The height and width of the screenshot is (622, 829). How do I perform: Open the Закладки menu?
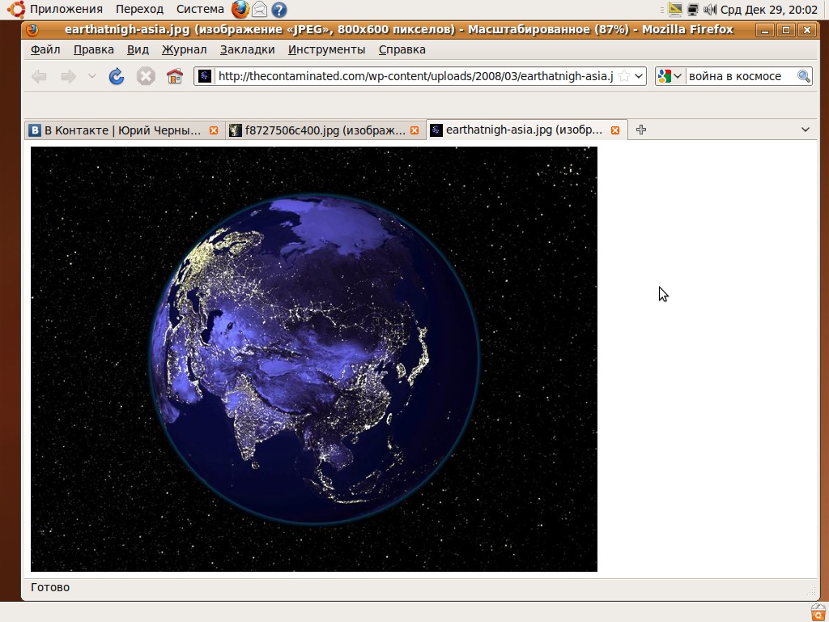point(247,49)
